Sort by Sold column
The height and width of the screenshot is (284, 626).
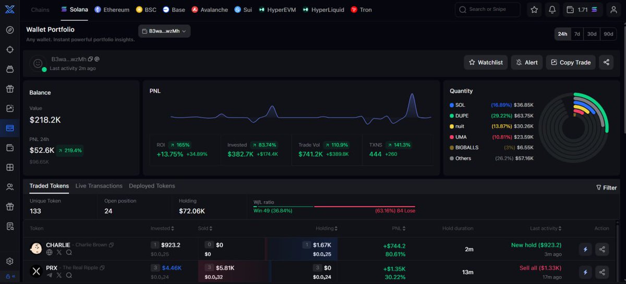[x=204, y=228]
